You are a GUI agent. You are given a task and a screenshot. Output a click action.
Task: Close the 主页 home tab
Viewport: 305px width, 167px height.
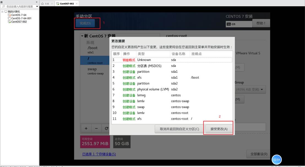(52, 4)
